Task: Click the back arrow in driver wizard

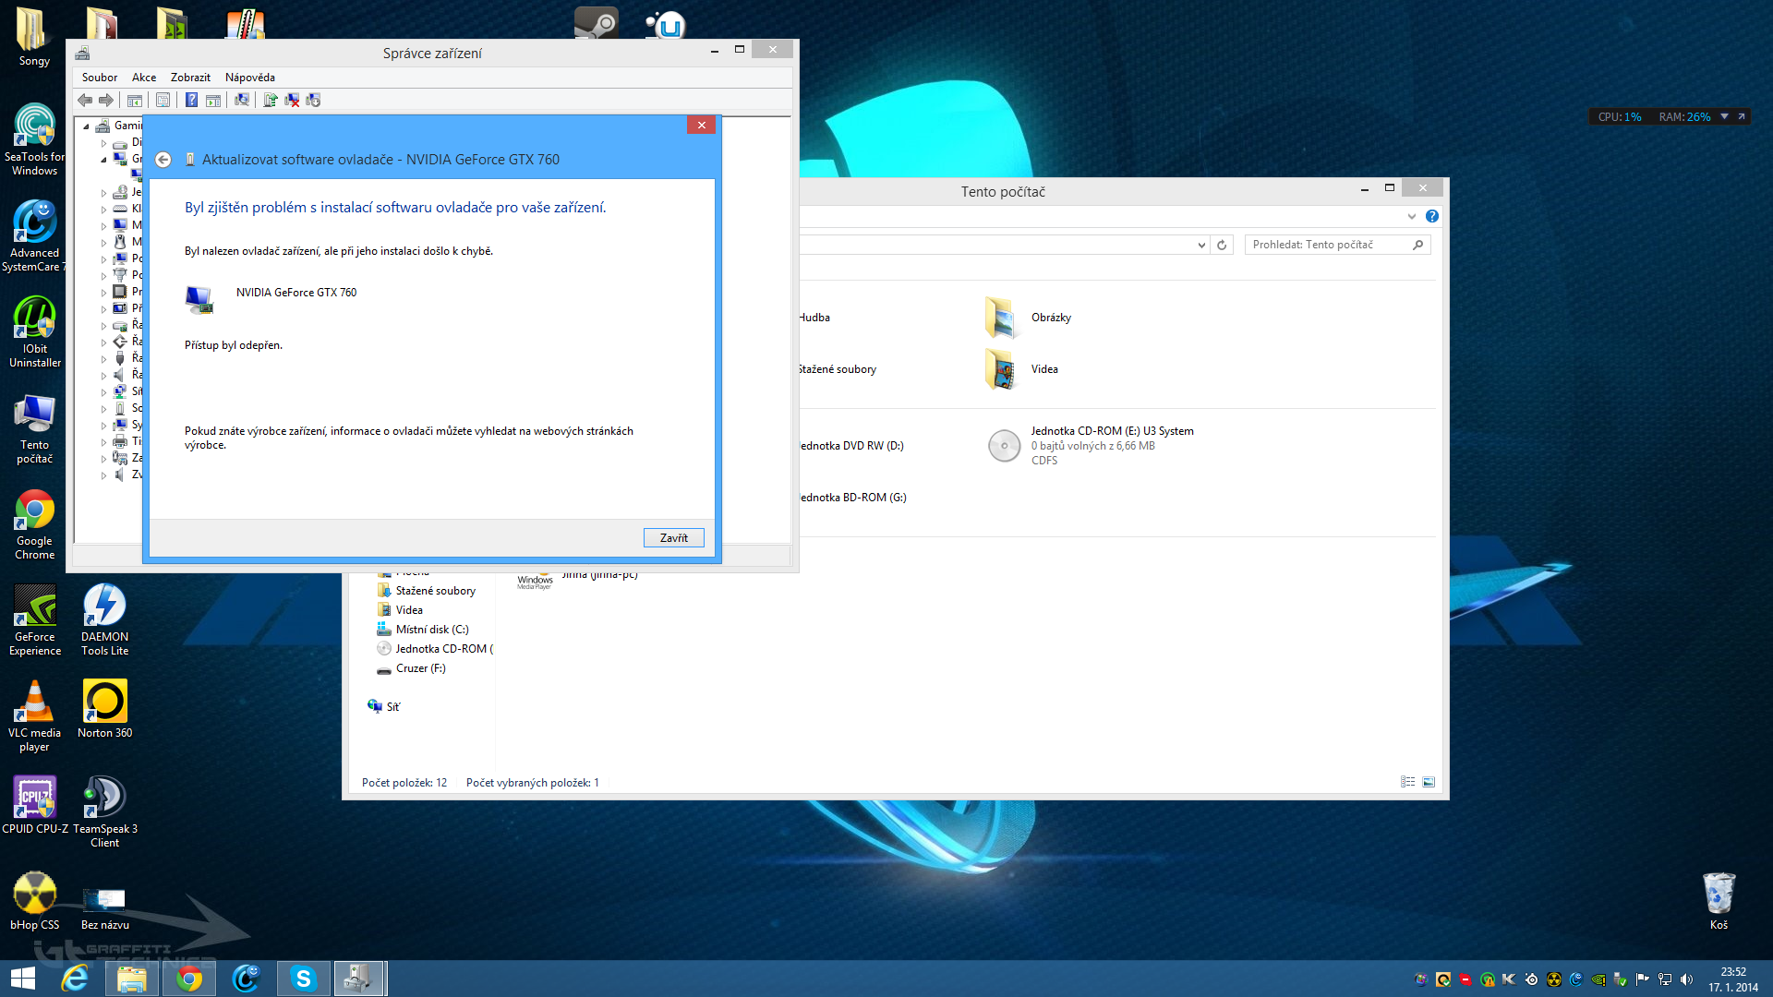Action: 163,160
